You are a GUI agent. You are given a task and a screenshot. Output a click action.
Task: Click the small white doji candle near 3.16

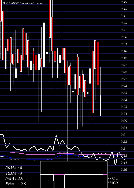click(47, 53)
